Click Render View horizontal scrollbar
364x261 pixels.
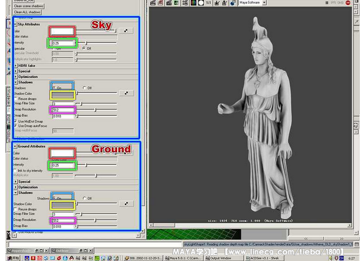[x=250, y=225]
